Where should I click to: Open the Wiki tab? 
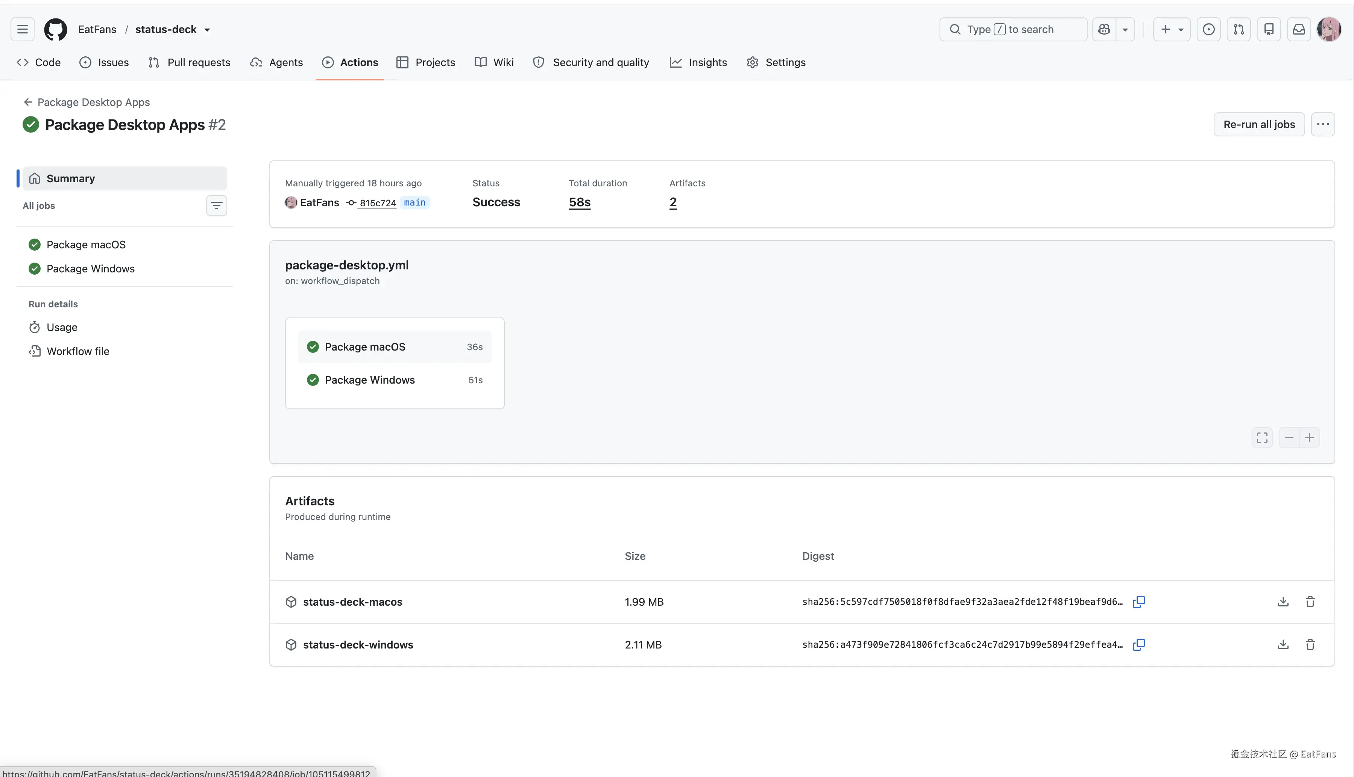(x=494, y=62)
